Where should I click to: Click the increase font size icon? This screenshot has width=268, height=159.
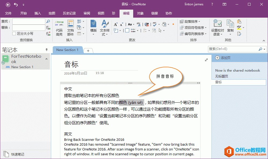click(x=116, y=24)
